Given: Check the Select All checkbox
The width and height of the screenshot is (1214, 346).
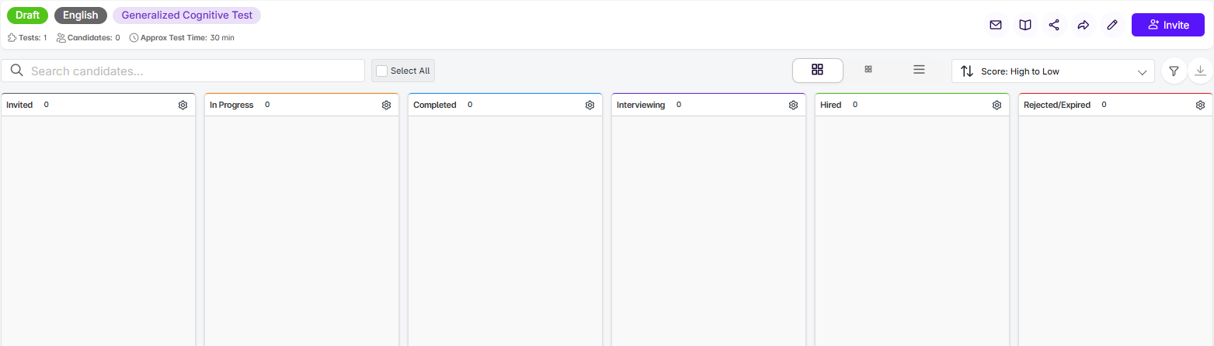Looking at the screenshot, I should (x=382, y=71).
